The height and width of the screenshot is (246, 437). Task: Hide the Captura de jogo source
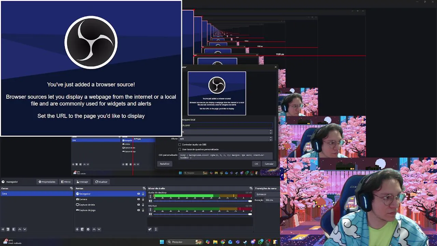(139, 210)
